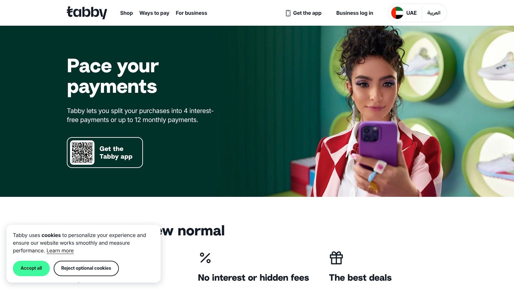
Task: Click the Get the Tabby app button
Action: coord(105,153)
